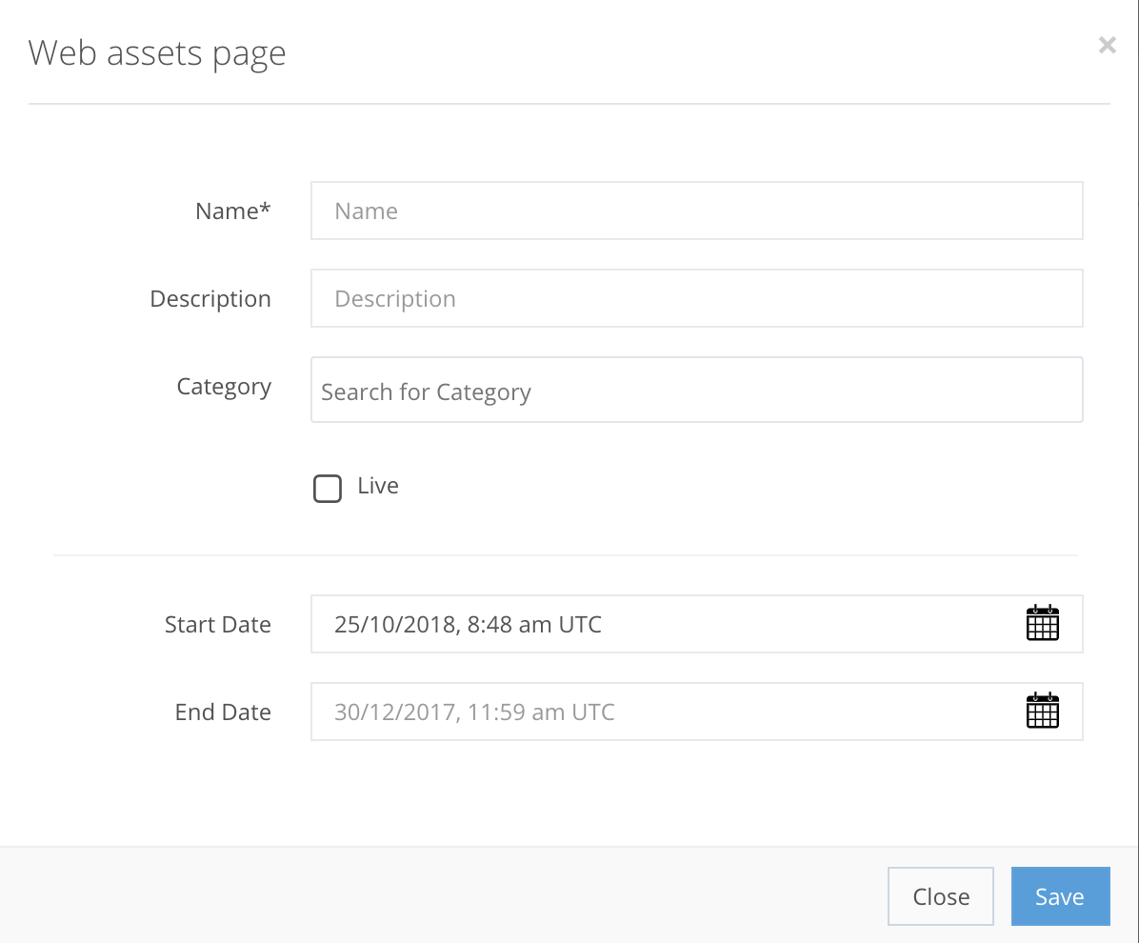Screen dimensions: 1139x943
Task: Save the Web assets page form
Action: coord(1060,895)
